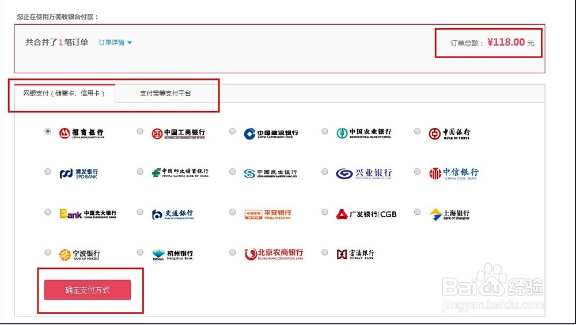576x325 pixels.
Task: Select the 中国民生银行 radio button
Action: pos(232,171)
